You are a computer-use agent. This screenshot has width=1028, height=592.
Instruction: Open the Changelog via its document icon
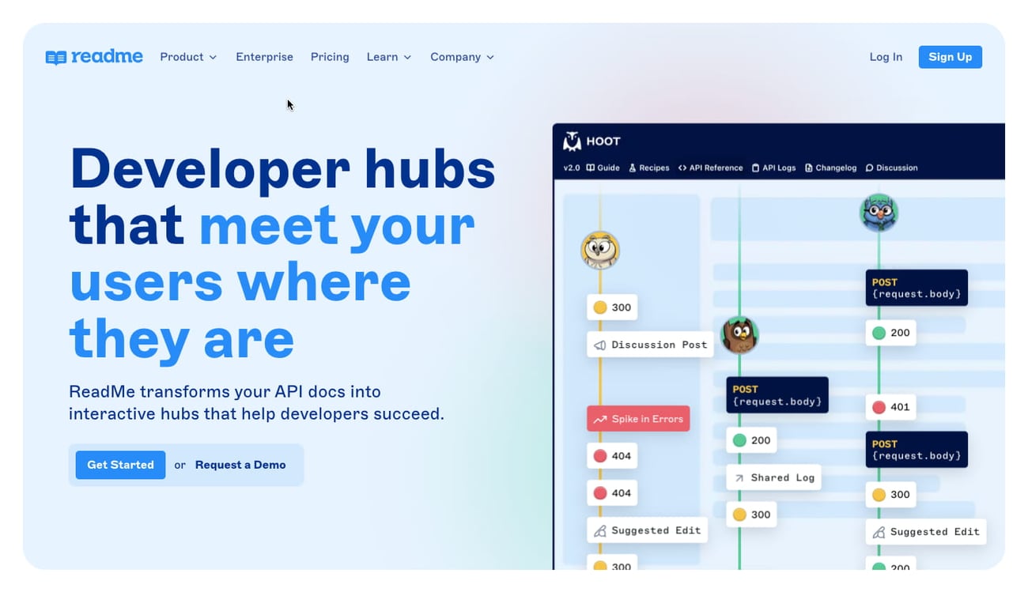808,168
